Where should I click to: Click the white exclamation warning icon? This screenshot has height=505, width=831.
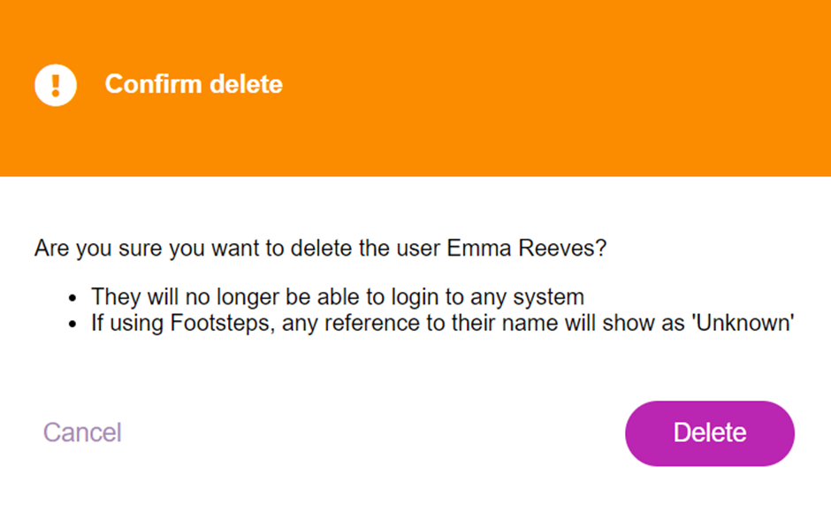tap(56, 85)
